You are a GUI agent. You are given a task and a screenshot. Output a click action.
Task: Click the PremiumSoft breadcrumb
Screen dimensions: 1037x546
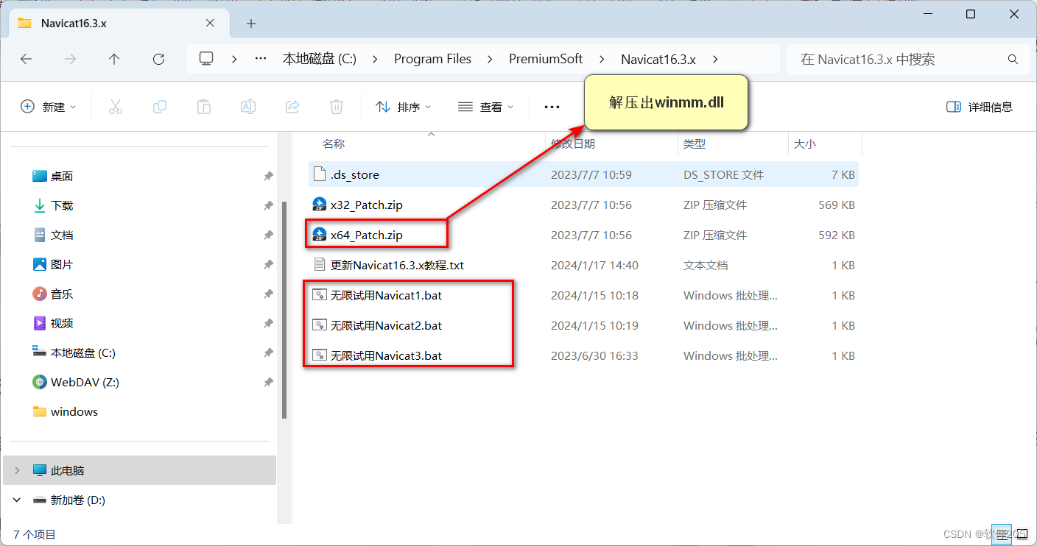coord(546,59)
